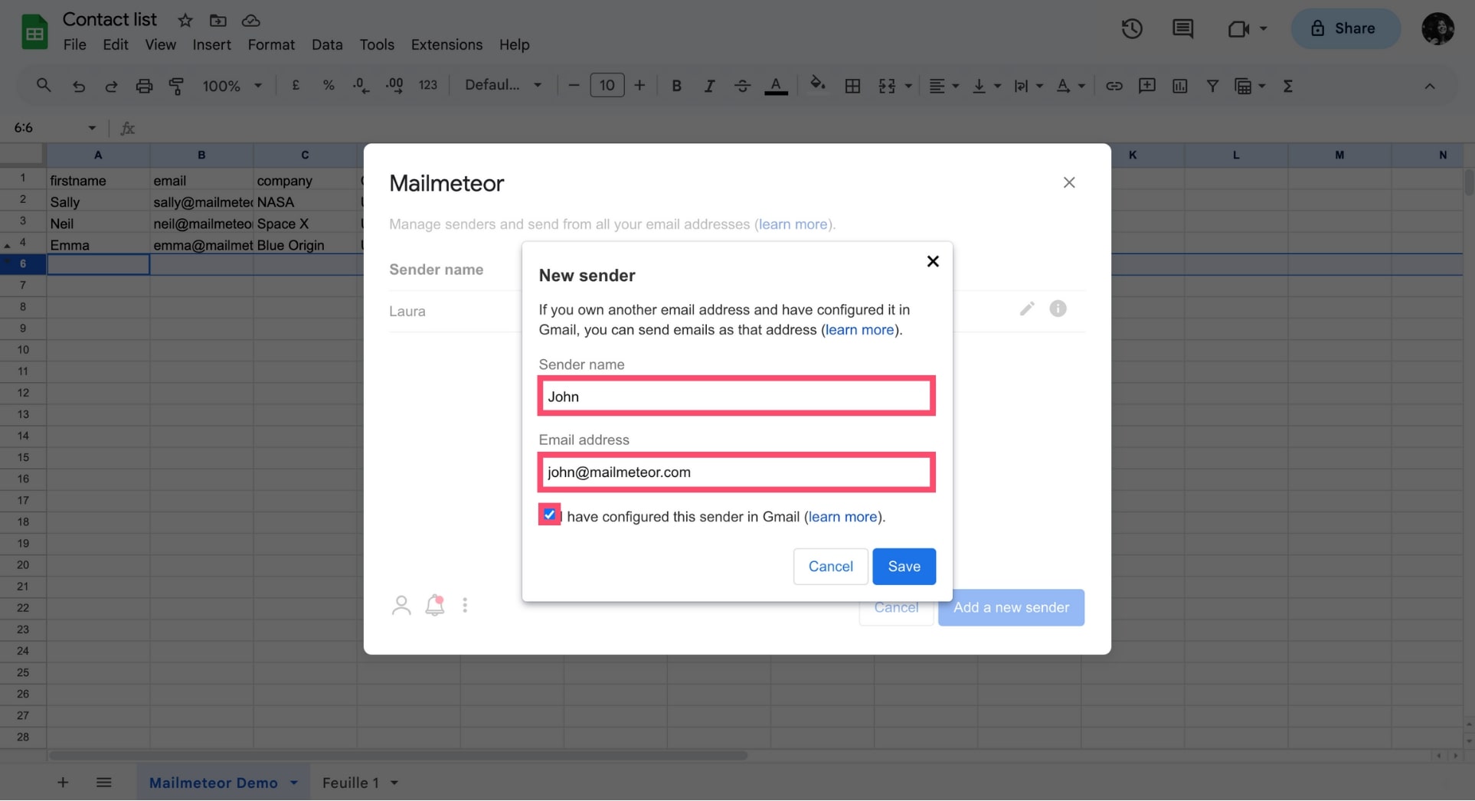Open the comments panel icon
This screenshot has width=1475, height=801.
pyautogui.click(x=1182, y=29)
